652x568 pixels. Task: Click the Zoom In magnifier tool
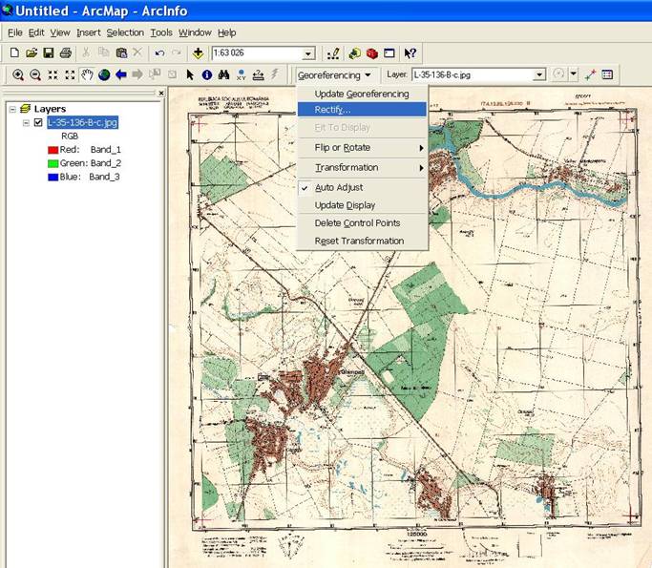(18, 74)
